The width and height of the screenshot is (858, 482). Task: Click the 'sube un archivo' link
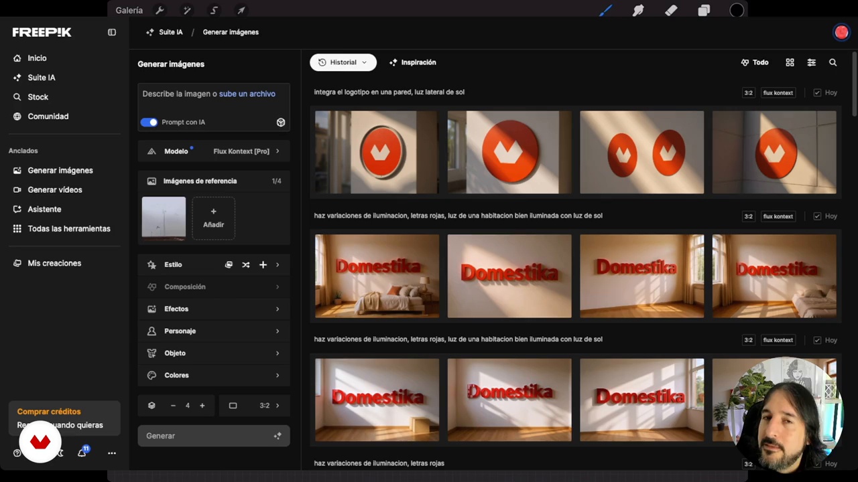pyautogui.click(x=247, y=94)
